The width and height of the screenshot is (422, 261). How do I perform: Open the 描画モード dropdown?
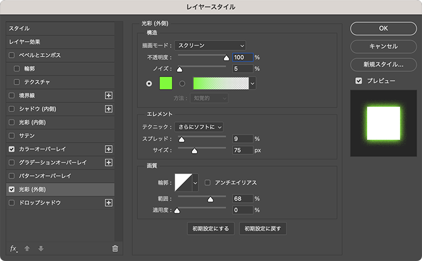tap(210, 45)
